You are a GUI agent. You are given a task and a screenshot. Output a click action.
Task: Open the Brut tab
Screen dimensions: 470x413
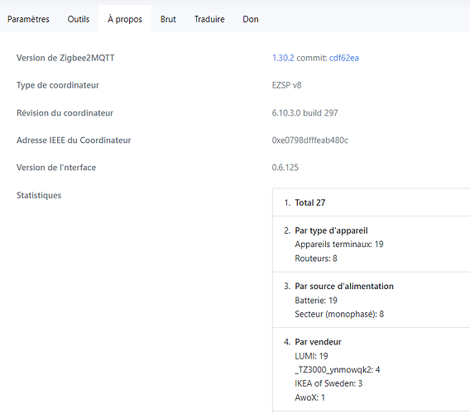pyautogui.click(x=168, y=19)
